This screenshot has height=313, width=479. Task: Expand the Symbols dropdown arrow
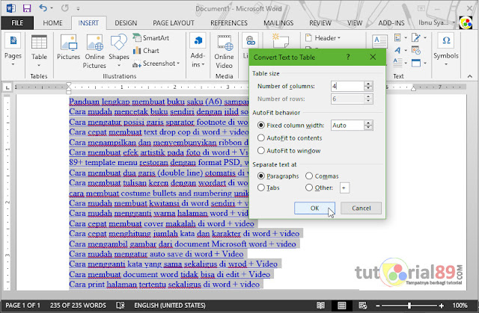(446, 64)
